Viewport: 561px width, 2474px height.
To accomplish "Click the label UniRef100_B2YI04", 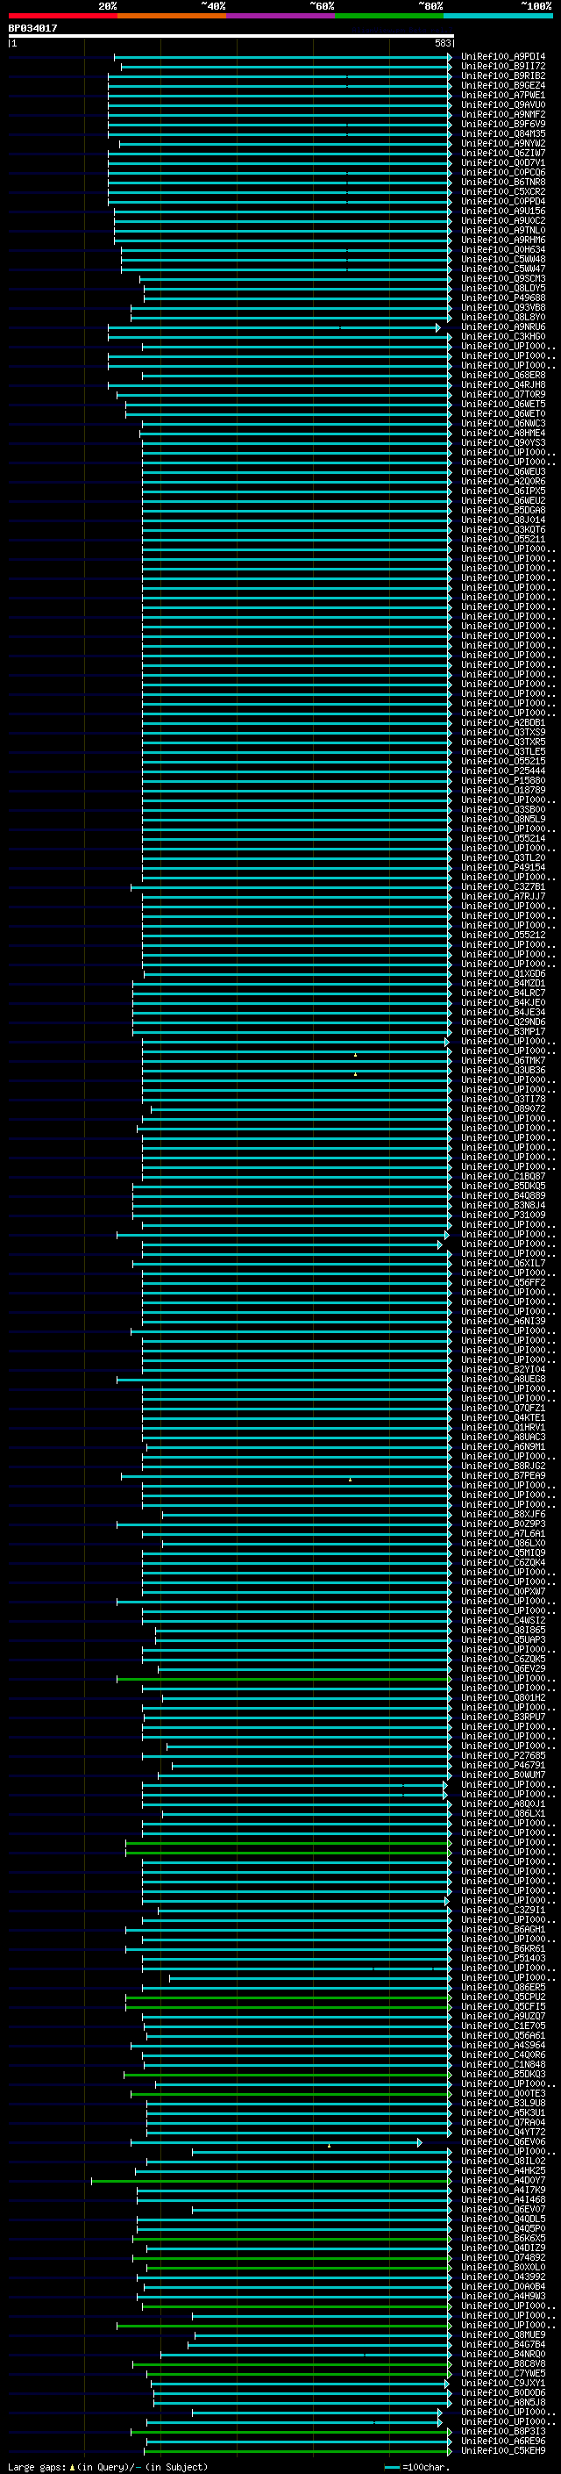I will (x=502, y=1370).
